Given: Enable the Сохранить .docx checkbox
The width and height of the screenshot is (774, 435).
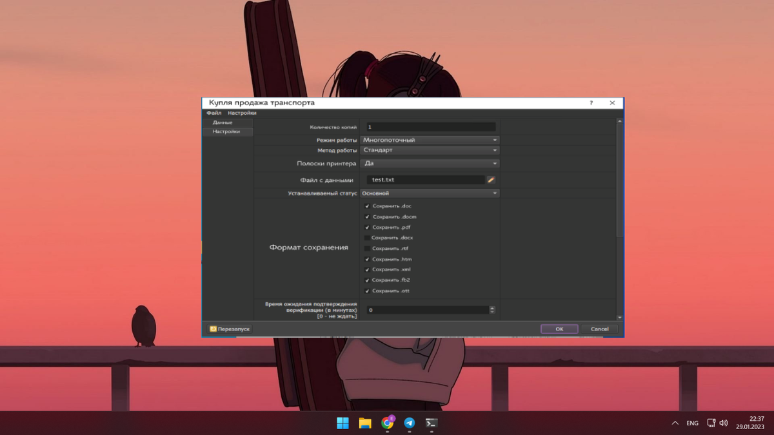Looking at the screenshot, I should click(367, 238).
